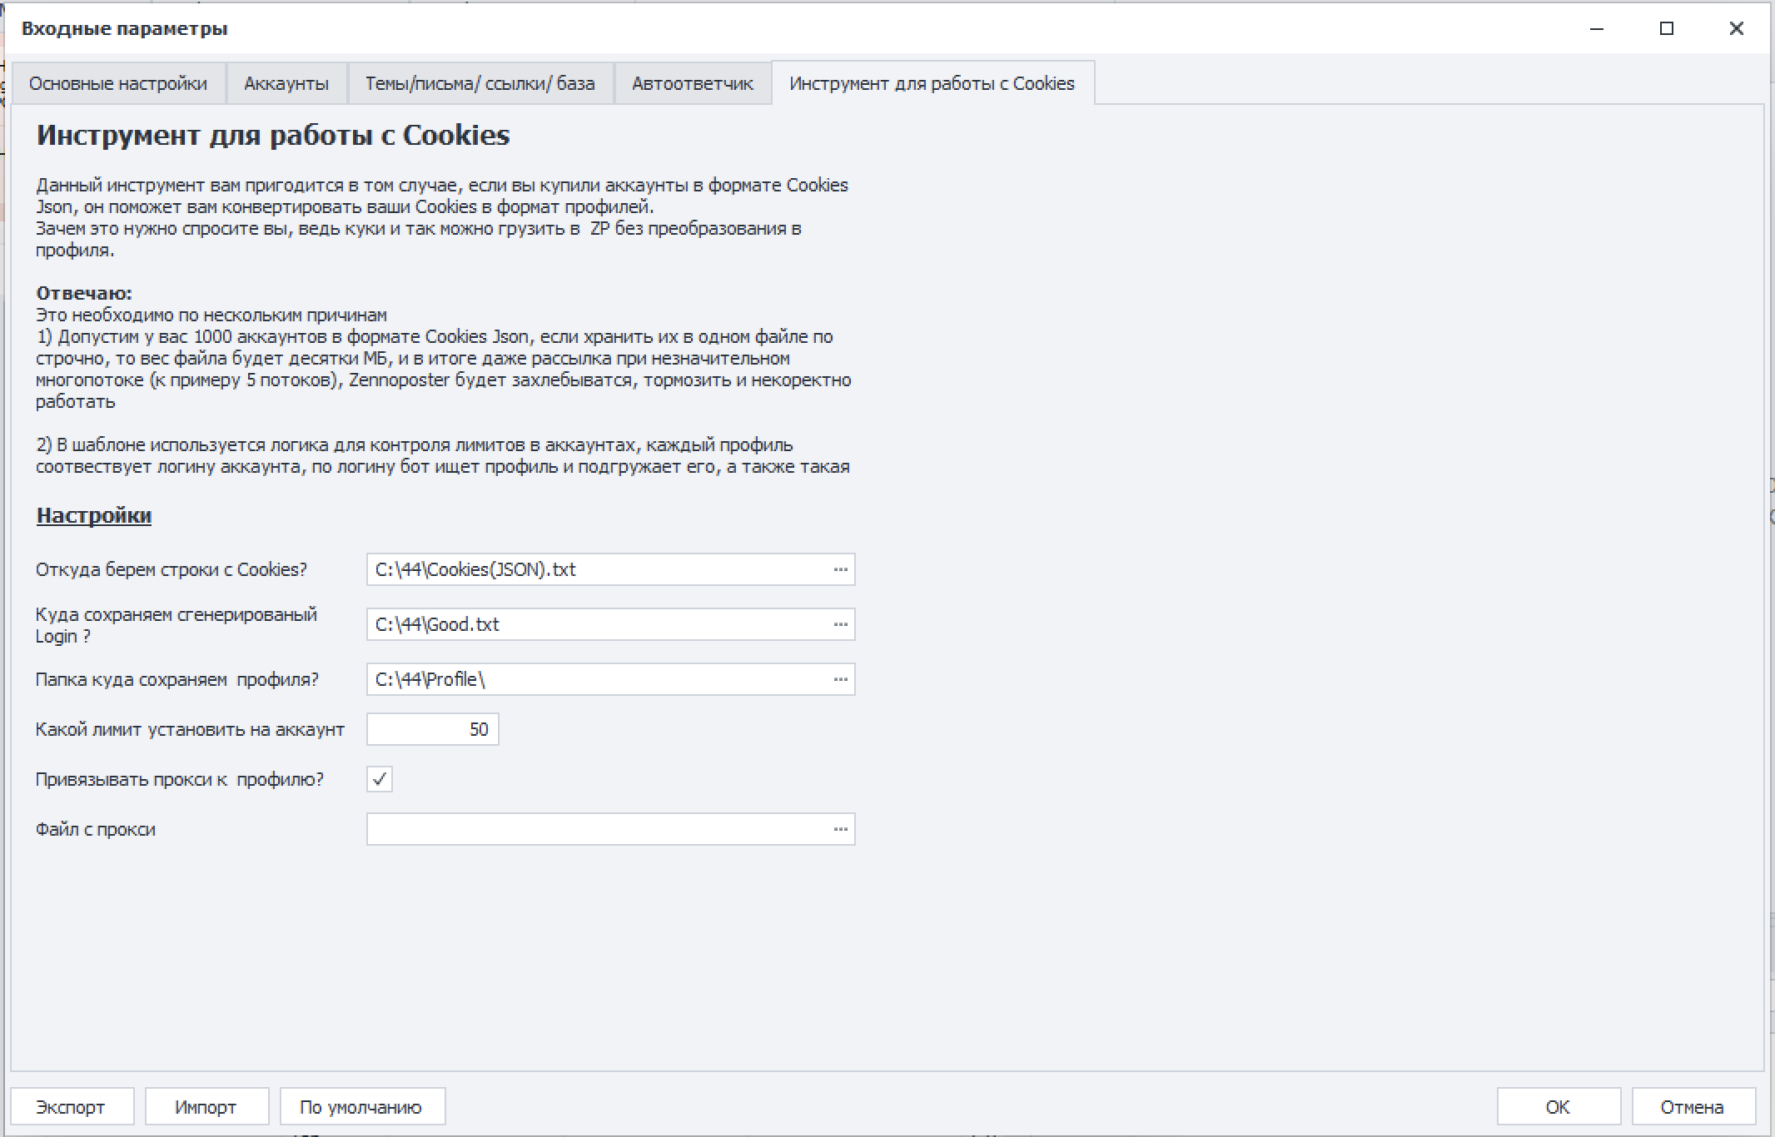Open Темы/письма/ссылки/база tab
1775x1137 pixels.
pyautogui.click(x=480, y=84)
